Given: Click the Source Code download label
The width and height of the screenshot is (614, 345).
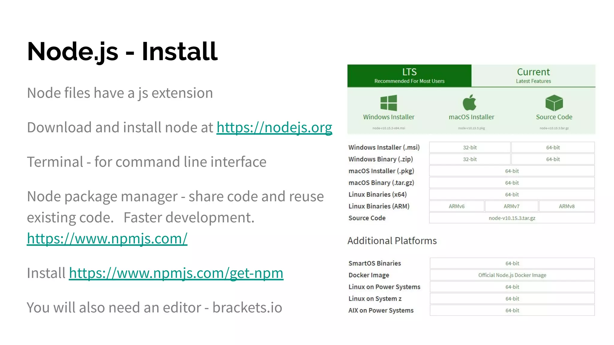Looking at the screenshot, I should [x=554, y=117].
